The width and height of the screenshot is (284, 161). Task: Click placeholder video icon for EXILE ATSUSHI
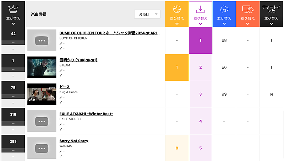(x=42, y=121)
